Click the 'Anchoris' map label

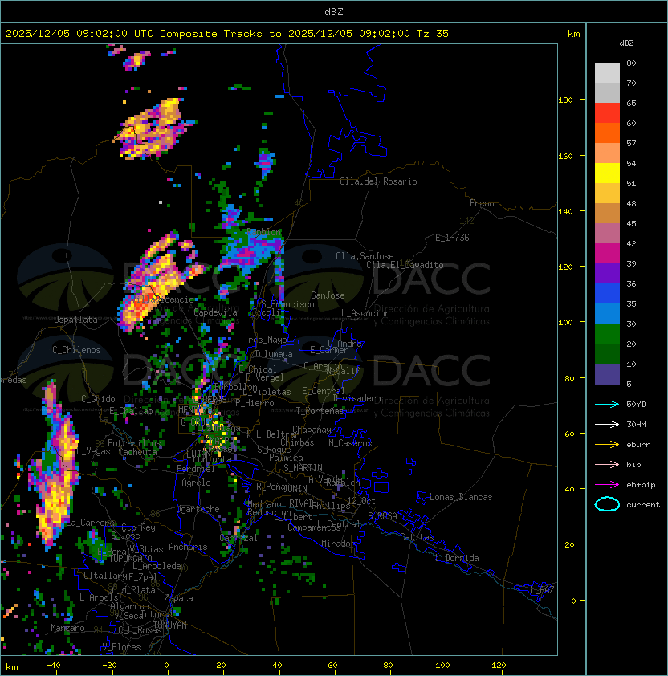tap(188, 547)
